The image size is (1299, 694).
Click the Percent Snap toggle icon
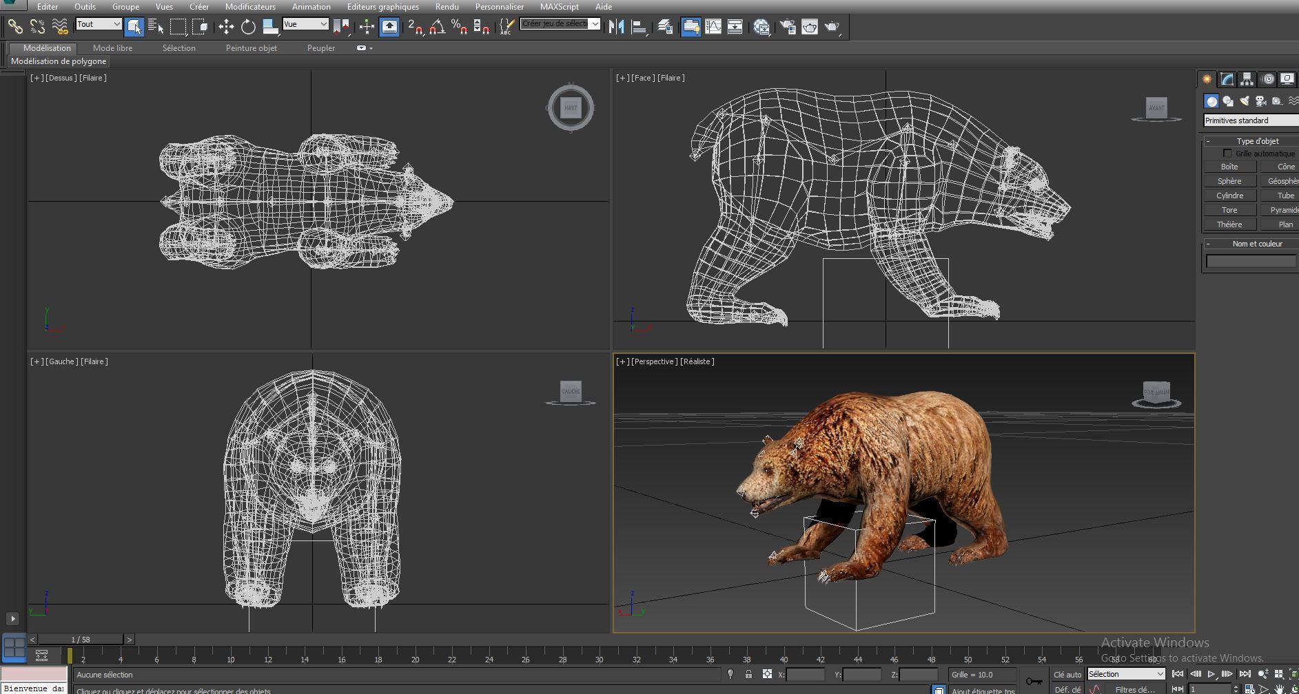pos(459,27)
